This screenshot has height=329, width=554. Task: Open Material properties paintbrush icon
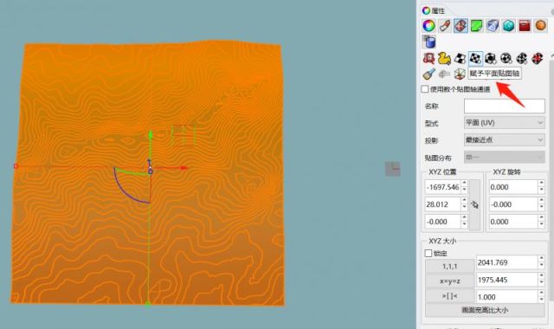445,26
